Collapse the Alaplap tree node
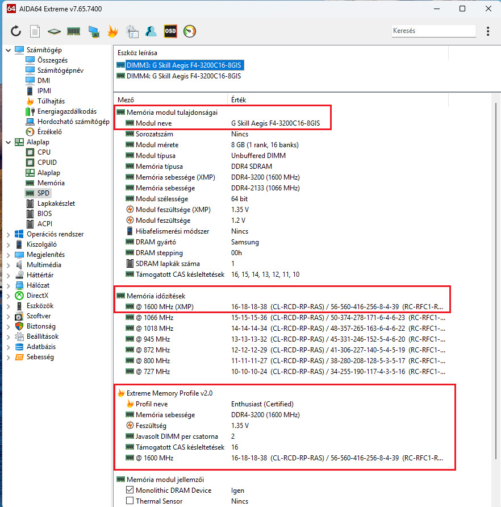This screenshot has width=501, height=507. point(9,142)
